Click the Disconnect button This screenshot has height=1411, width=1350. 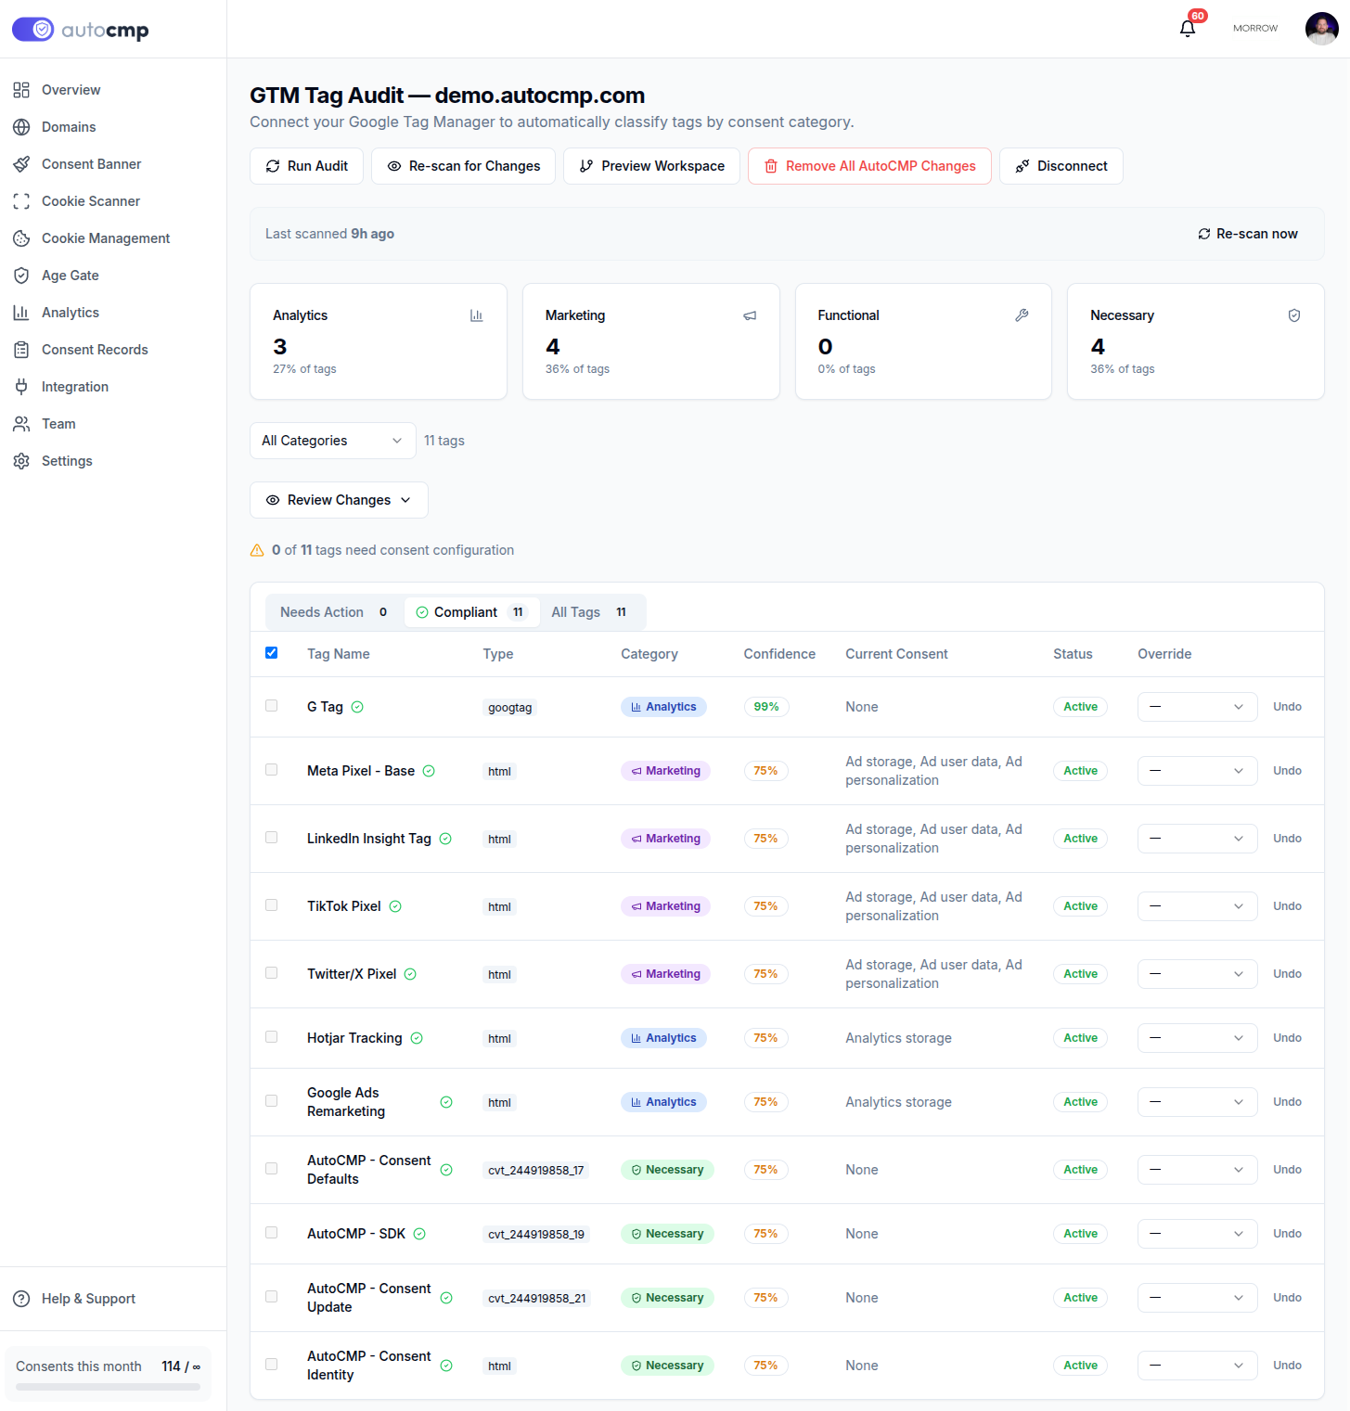1061,166
